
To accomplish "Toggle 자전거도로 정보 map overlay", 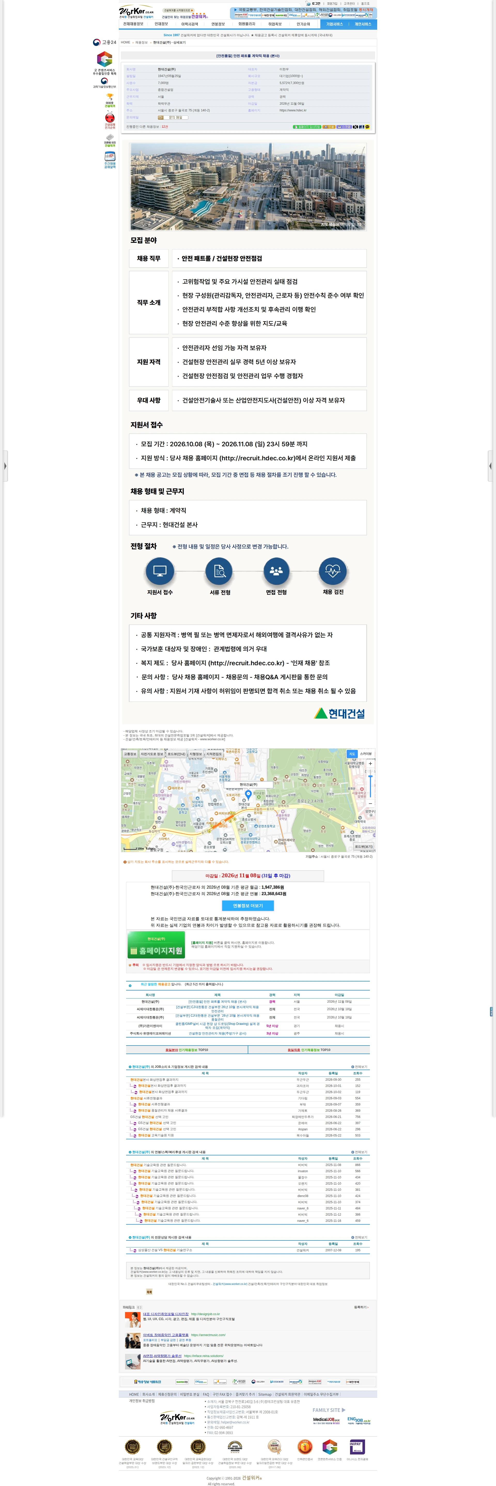I will click(x=152, y=754).
